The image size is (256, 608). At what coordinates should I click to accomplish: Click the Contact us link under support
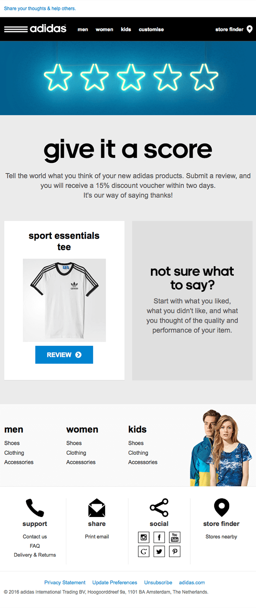click(35, 537)
